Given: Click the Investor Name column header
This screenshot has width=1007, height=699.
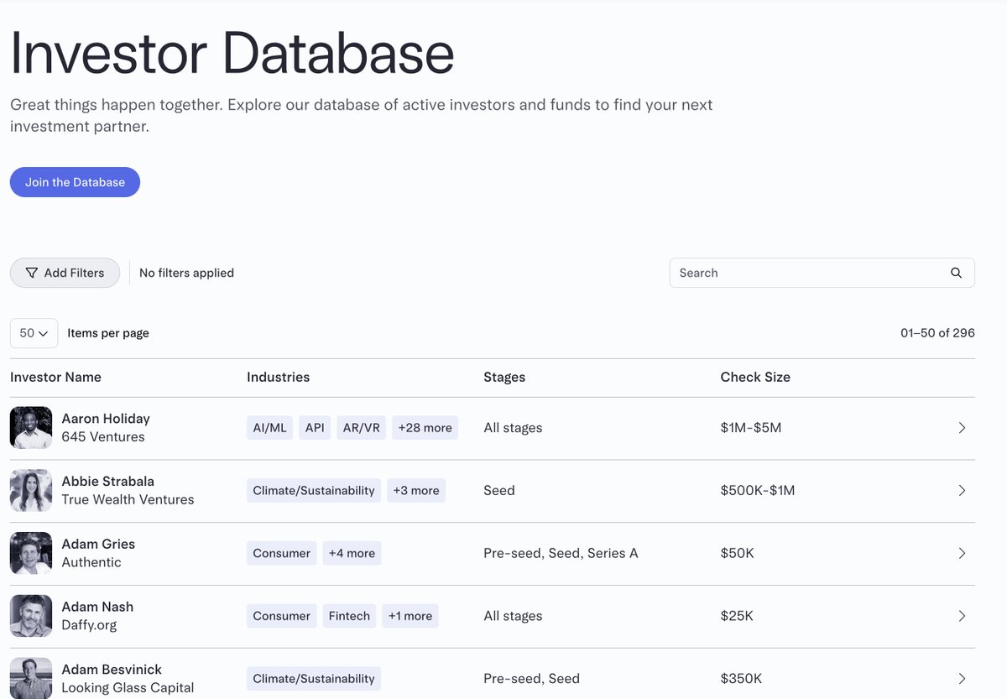Looking at the screenshot, I should point(55,378).
